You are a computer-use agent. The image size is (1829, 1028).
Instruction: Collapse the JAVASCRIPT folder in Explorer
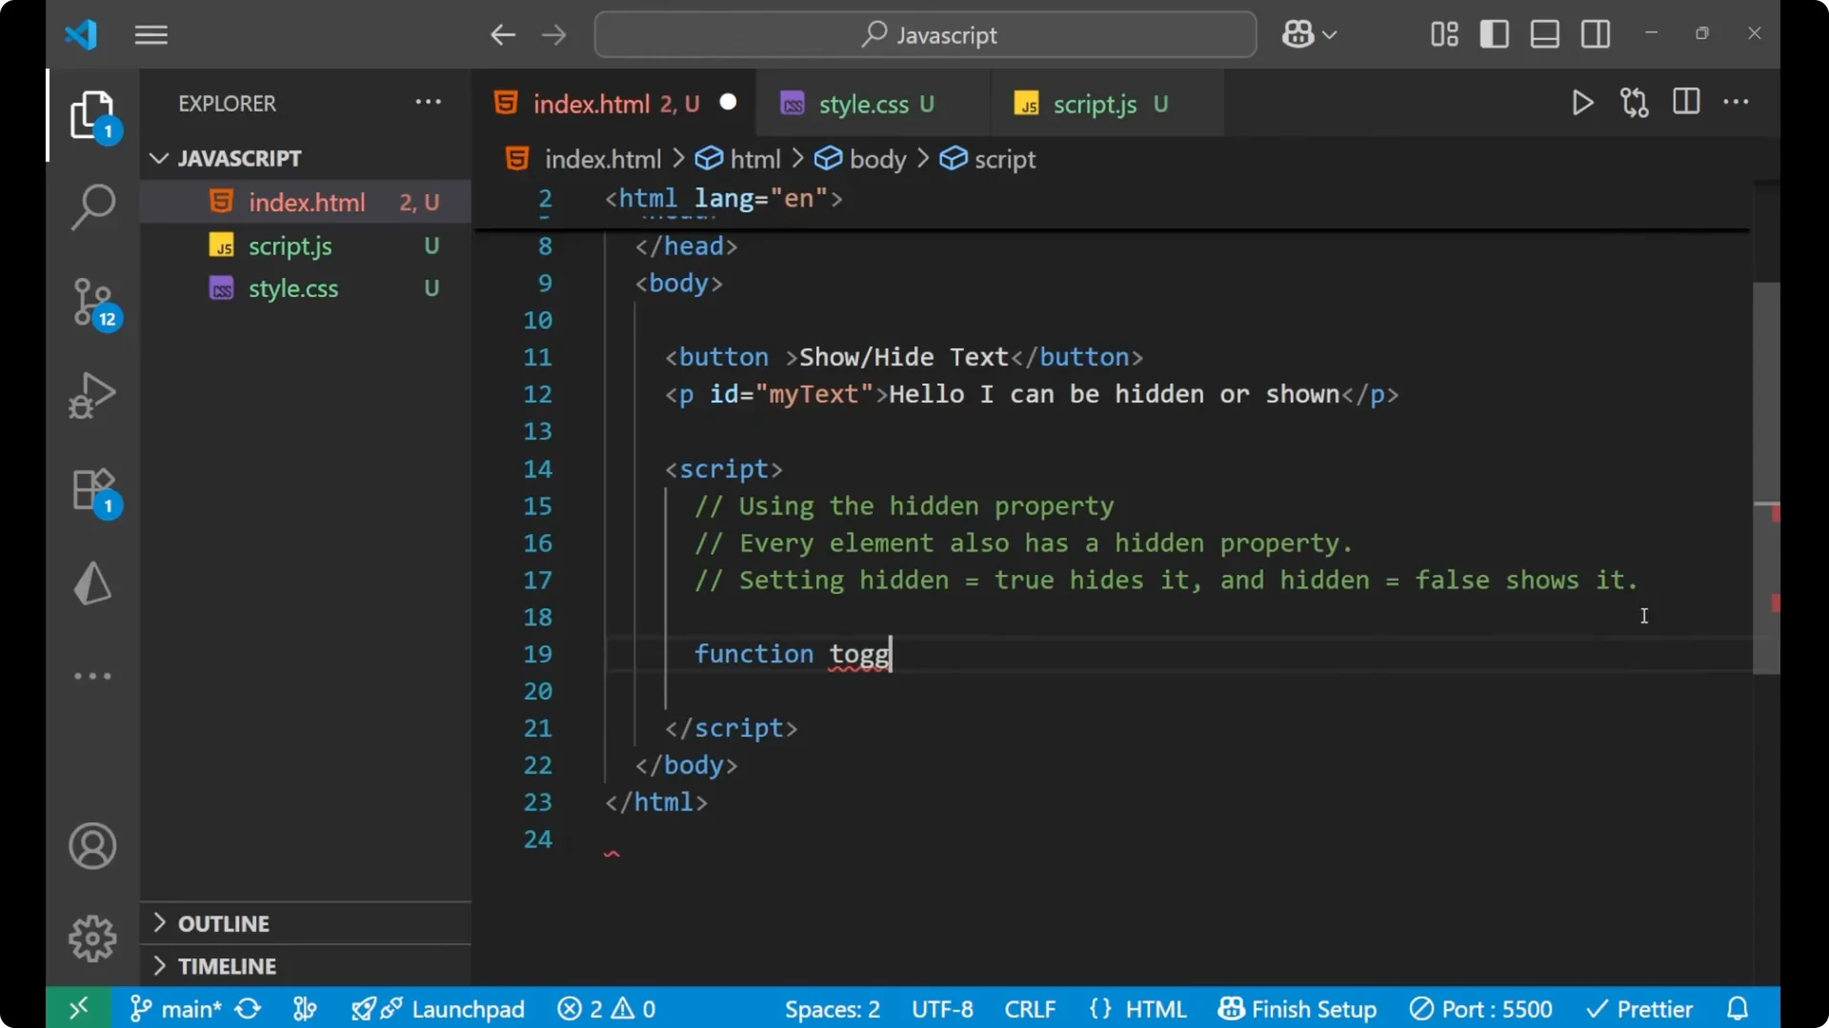pos(158,157)
